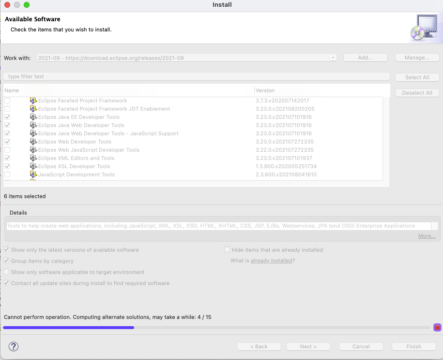This screenshot has width=443, height=360.
Task: Click the Eclipse Web JavaScript Developer Tools icon
Action: pyautogui.click(x=33, y=150)
